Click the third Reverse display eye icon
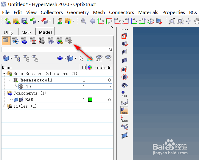199x160 pixels. click(35, 58)
